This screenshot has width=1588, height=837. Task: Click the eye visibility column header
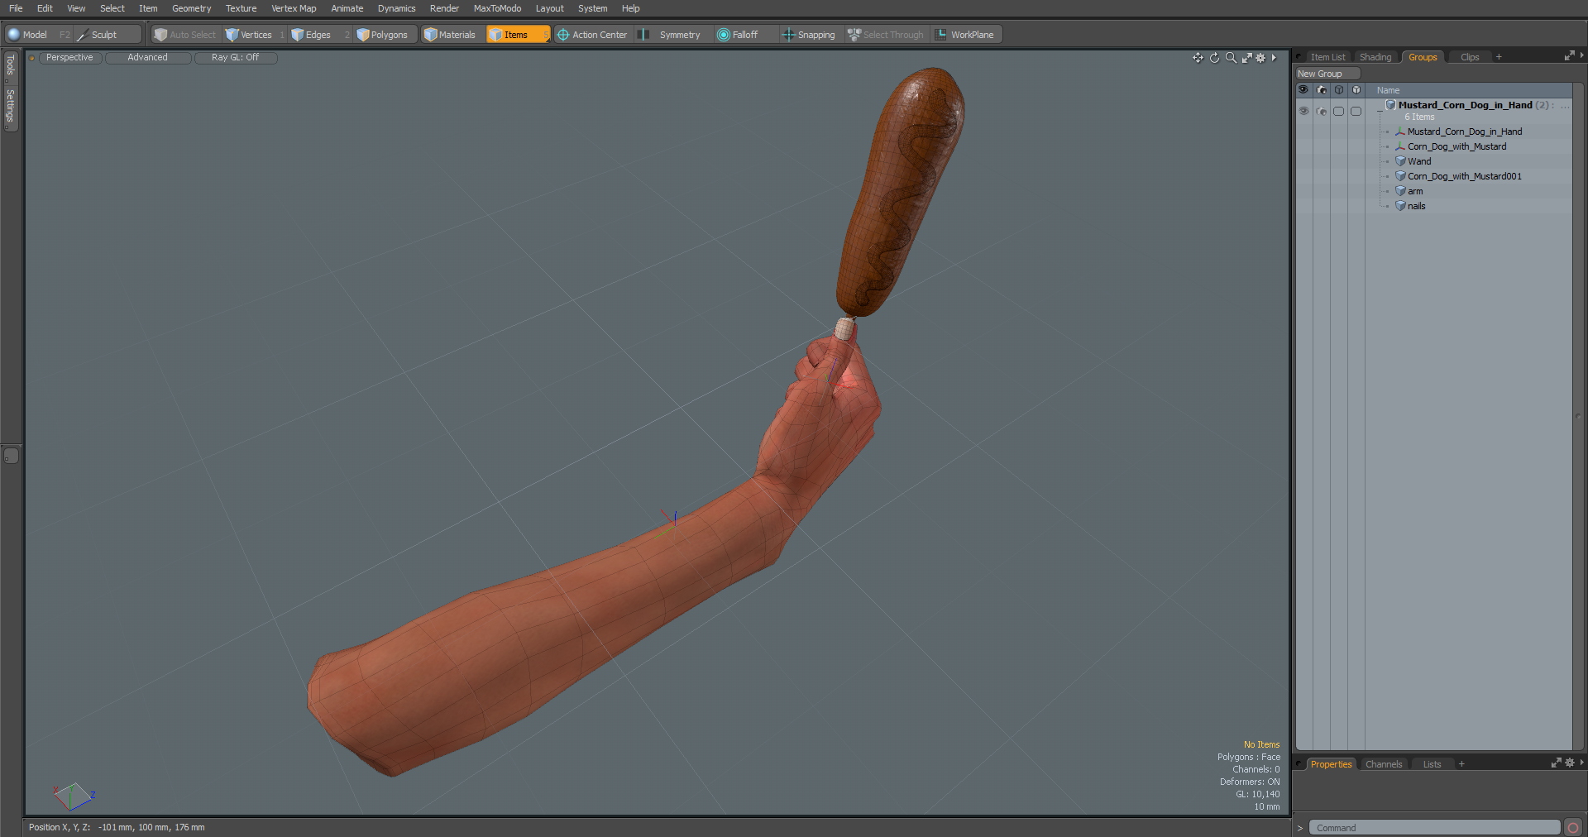click(1303, 90)
